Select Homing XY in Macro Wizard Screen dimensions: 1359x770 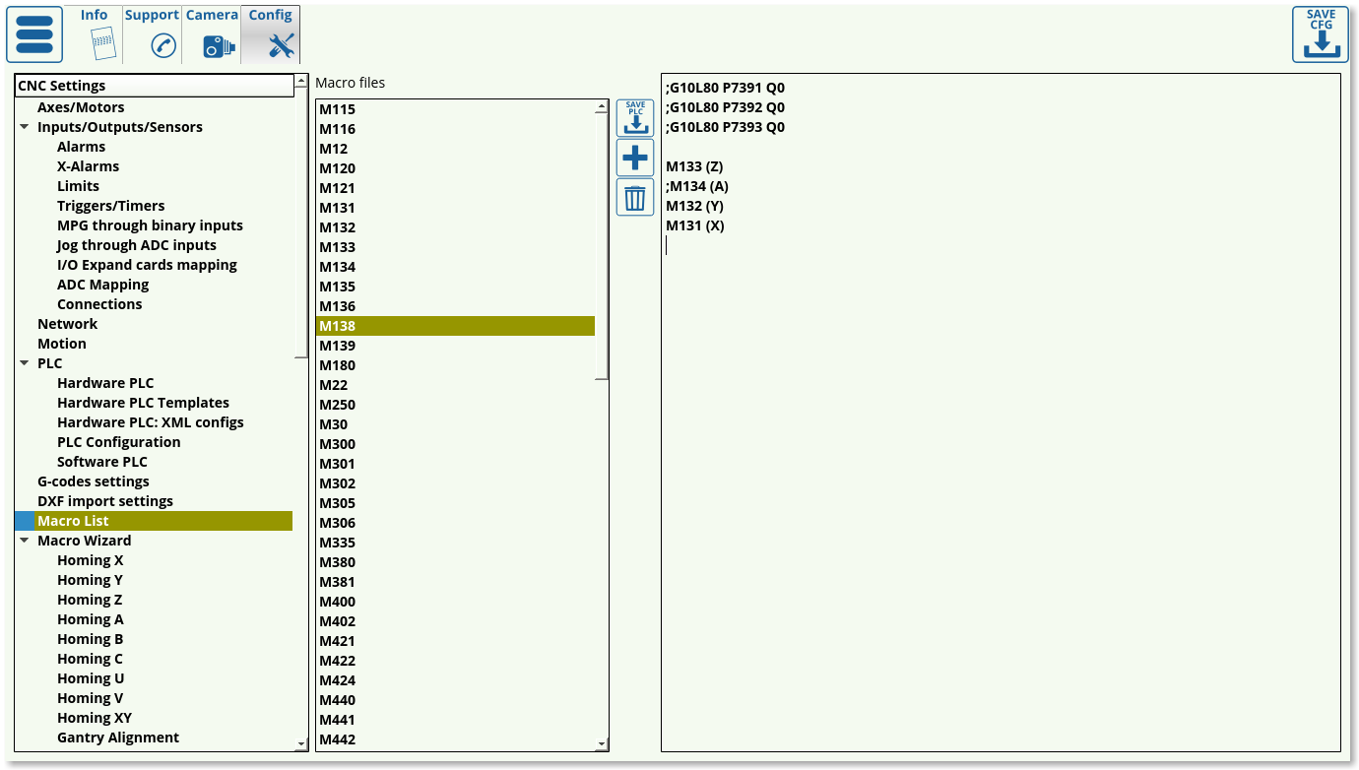click(95, 718)
